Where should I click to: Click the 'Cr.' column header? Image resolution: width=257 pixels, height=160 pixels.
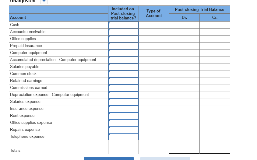(x=215, y=18)
